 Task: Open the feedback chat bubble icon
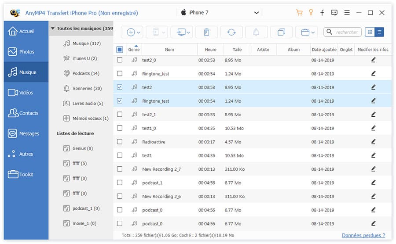334,13
